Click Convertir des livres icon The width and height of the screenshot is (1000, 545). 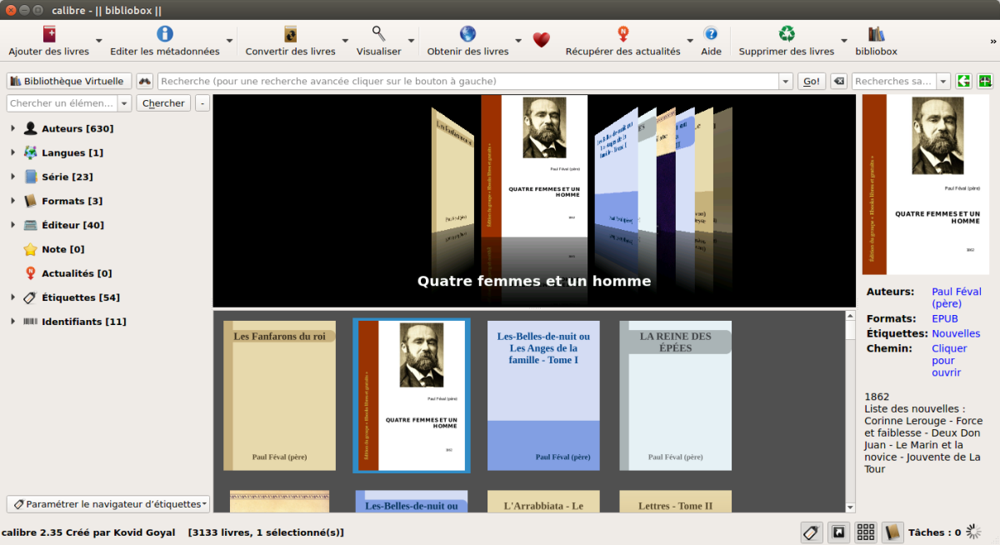[290, 34]
